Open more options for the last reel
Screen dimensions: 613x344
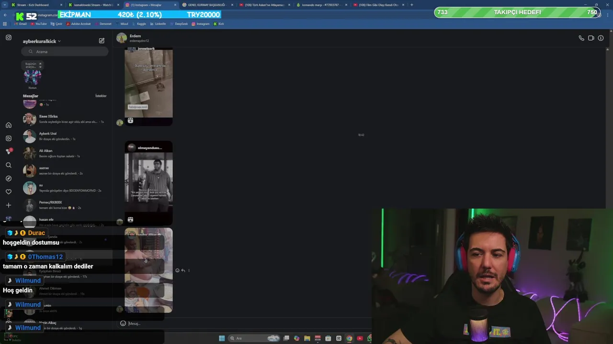pyautogui.click(x=189, y=270)
